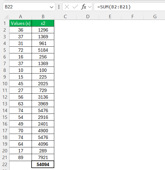Viewport: 165px width, 170px height.
Task: Select row 5 header
Action: point(5,50)
